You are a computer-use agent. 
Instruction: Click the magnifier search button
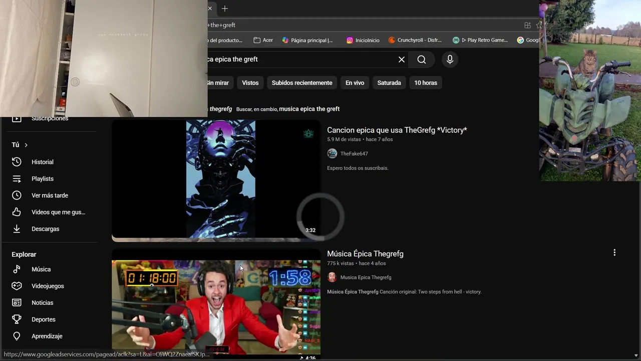coord(422,59)
